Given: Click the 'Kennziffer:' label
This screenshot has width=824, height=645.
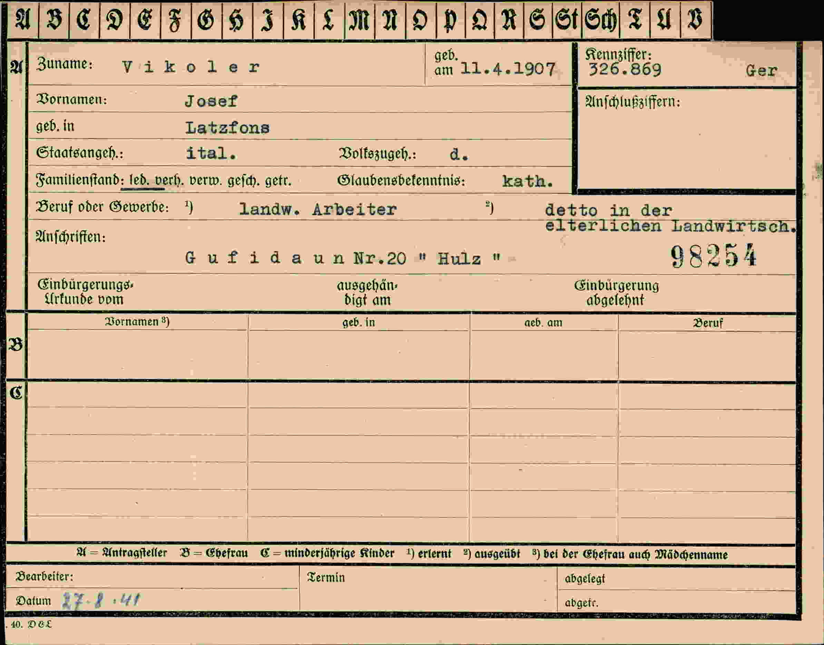Looking at the screenshot, I should pos(618,54).
